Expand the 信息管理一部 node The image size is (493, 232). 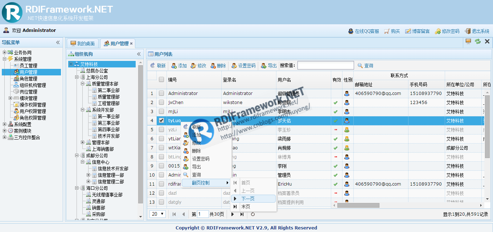(88, 175)
